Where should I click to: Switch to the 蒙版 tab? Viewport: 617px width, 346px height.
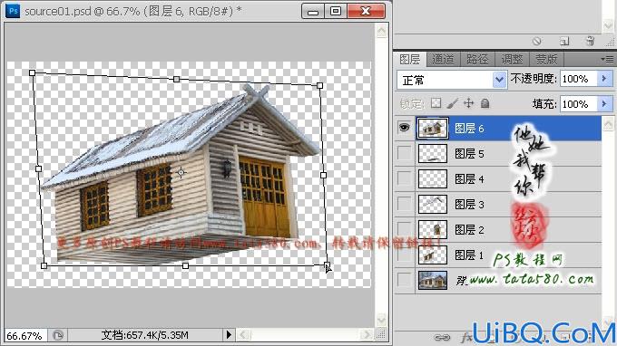tap(546, 59)
